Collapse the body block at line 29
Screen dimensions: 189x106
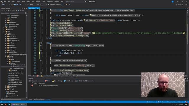coord(41,43)
